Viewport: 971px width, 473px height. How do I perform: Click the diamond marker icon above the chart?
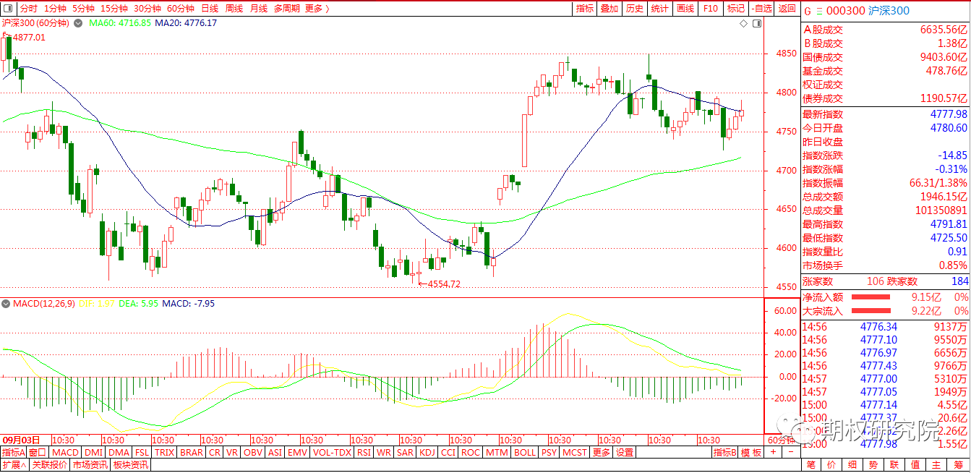pyautogui.click(x=744, y=24)
